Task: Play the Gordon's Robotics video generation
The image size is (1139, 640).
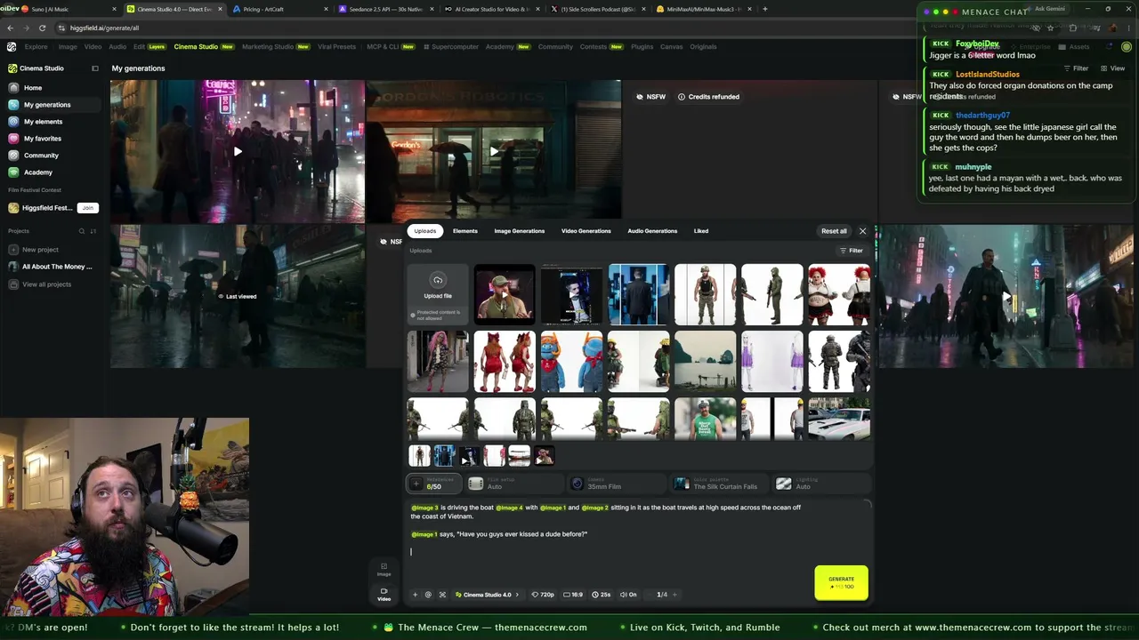Action: (x=494, y=151)
